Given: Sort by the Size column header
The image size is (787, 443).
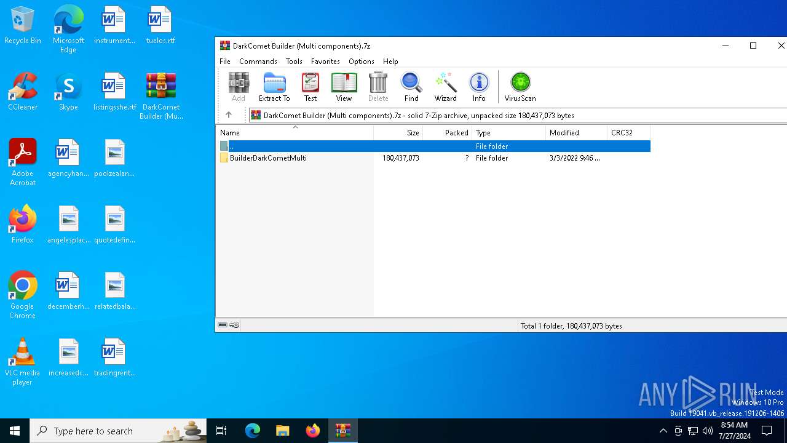Looking at the screenshot, I should [x=398, y=133].
